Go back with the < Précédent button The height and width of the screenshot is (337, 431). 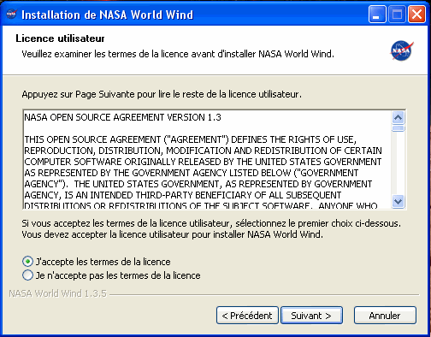click(x=247, y=316)
